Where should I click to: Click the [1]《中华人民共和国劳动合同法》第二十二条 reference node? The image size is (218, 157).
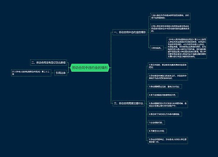(x=31, y=73)
